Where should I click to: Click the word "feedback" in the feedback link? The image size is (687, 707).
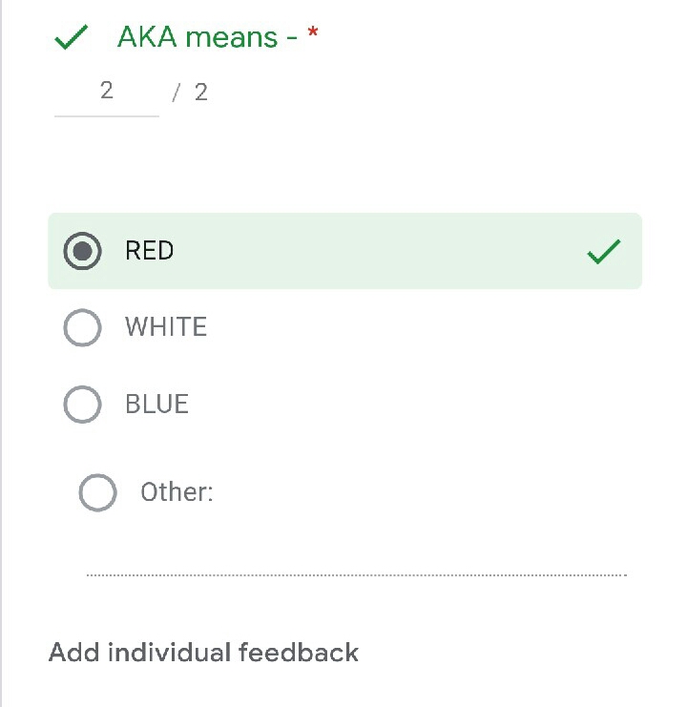click(299, 653)
